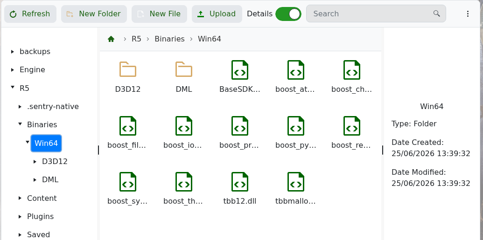Navigate to R5 in breadcrumb
483x240 pixels.
click(136, 39)
